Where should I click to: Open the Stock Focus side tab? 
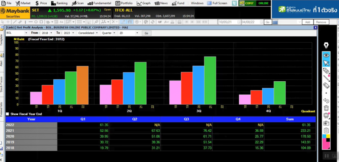point(2,84)
